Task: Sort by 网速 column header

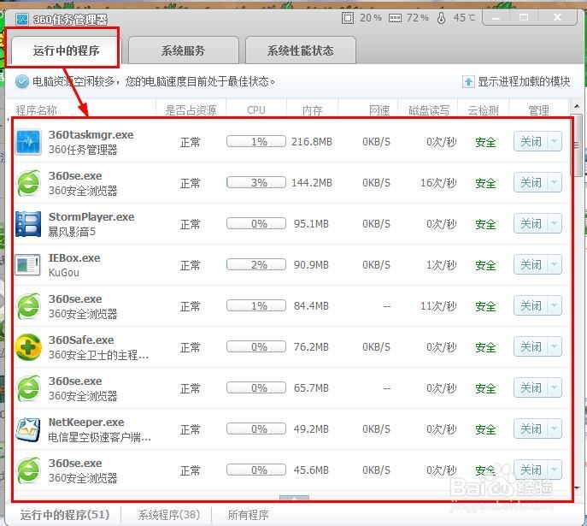Action: pos(379,110)
